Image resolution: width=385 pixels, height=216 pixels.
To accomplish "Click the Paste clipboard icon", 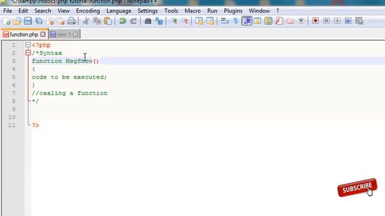I will pyautogui.click(x=108, y=21).
